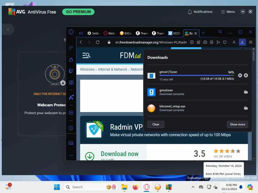Open File Explorer from taskbar
The image size is (258, 193).
pos(124,187)
